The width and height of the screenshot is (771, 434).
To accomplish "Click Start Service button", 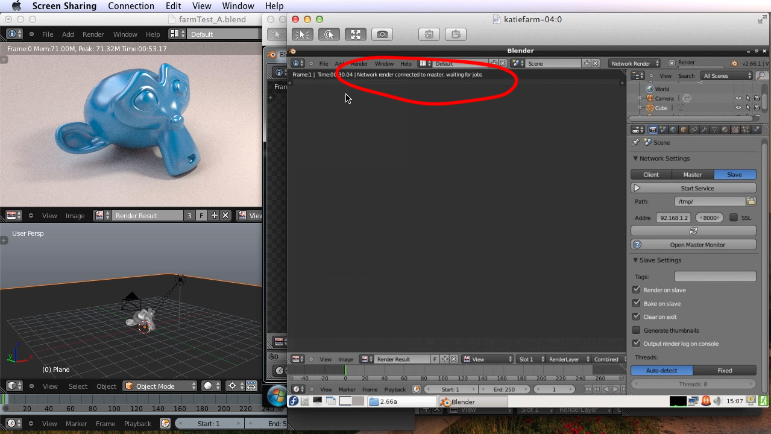I will (693, 188).
